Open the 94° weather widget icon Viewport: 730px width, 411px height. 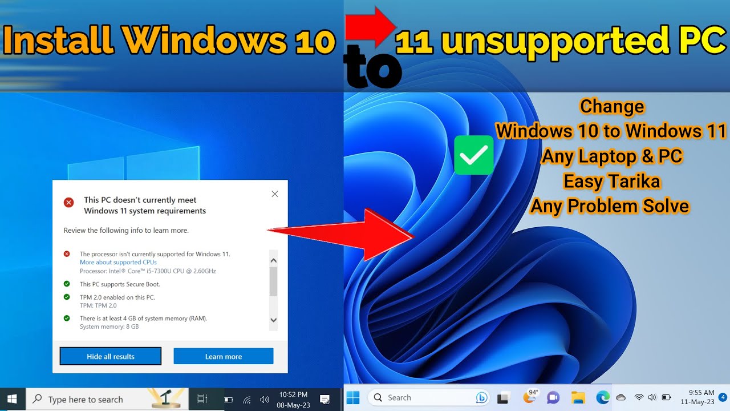coord(530,397)
